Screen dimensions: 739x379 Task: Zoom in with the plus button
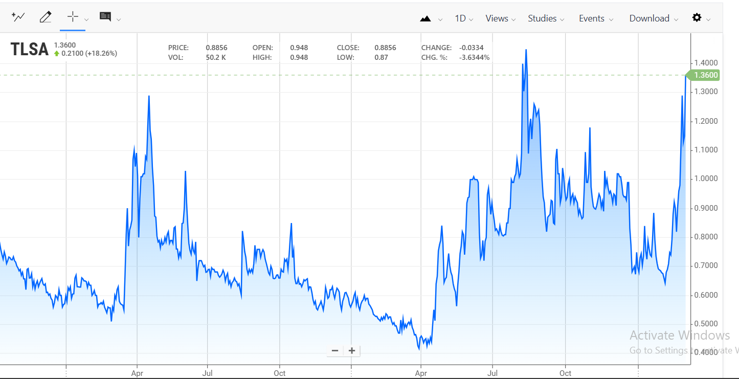352,350
